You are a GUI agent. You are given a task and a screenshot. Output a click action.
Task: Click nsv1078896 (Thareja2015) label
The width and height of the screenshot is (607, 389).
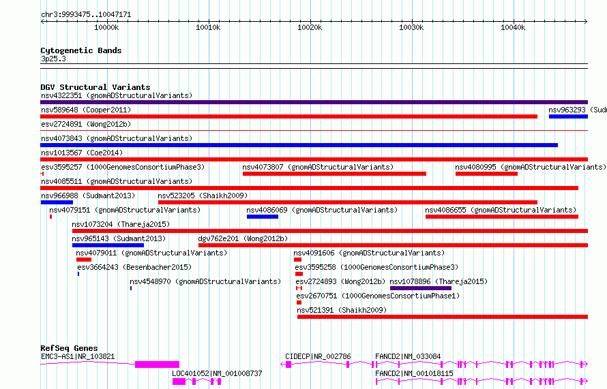click(x=439, y=281)
